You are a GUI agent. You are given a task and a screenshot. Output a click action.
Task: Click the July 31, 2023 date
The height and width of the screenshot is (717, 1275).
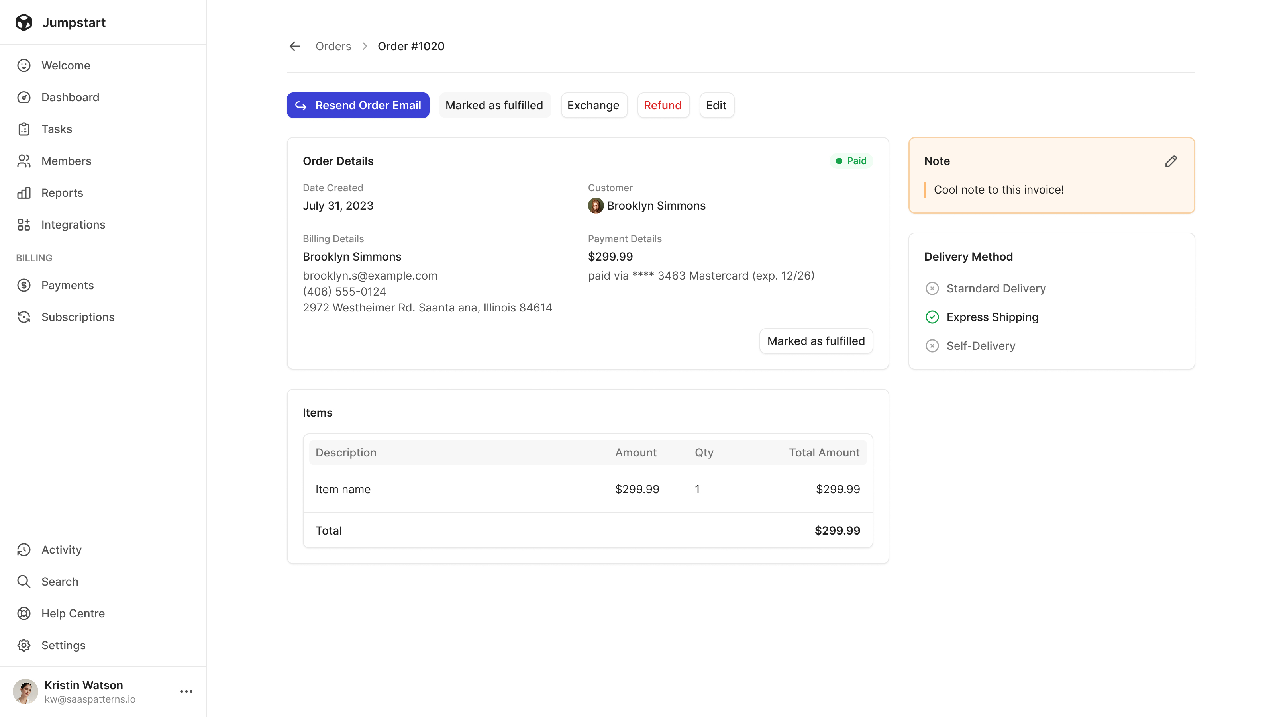(338, 206)
